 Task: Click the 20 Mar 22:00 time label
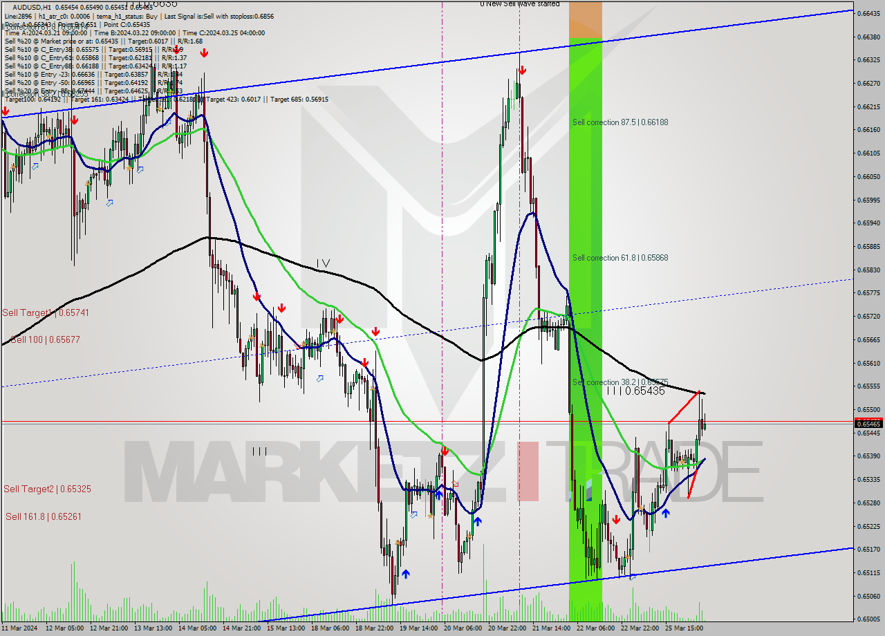tap(506, 628)
